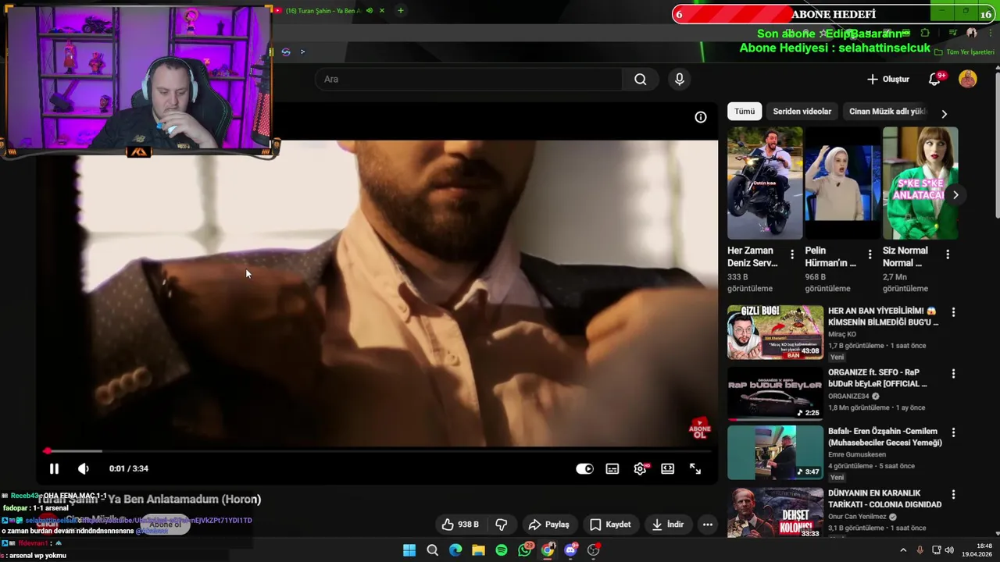The width and height of the screenshot is (1000, 562).
Task: Advance the Shorts shelf with its next arrow
Action: pos(955,195)
